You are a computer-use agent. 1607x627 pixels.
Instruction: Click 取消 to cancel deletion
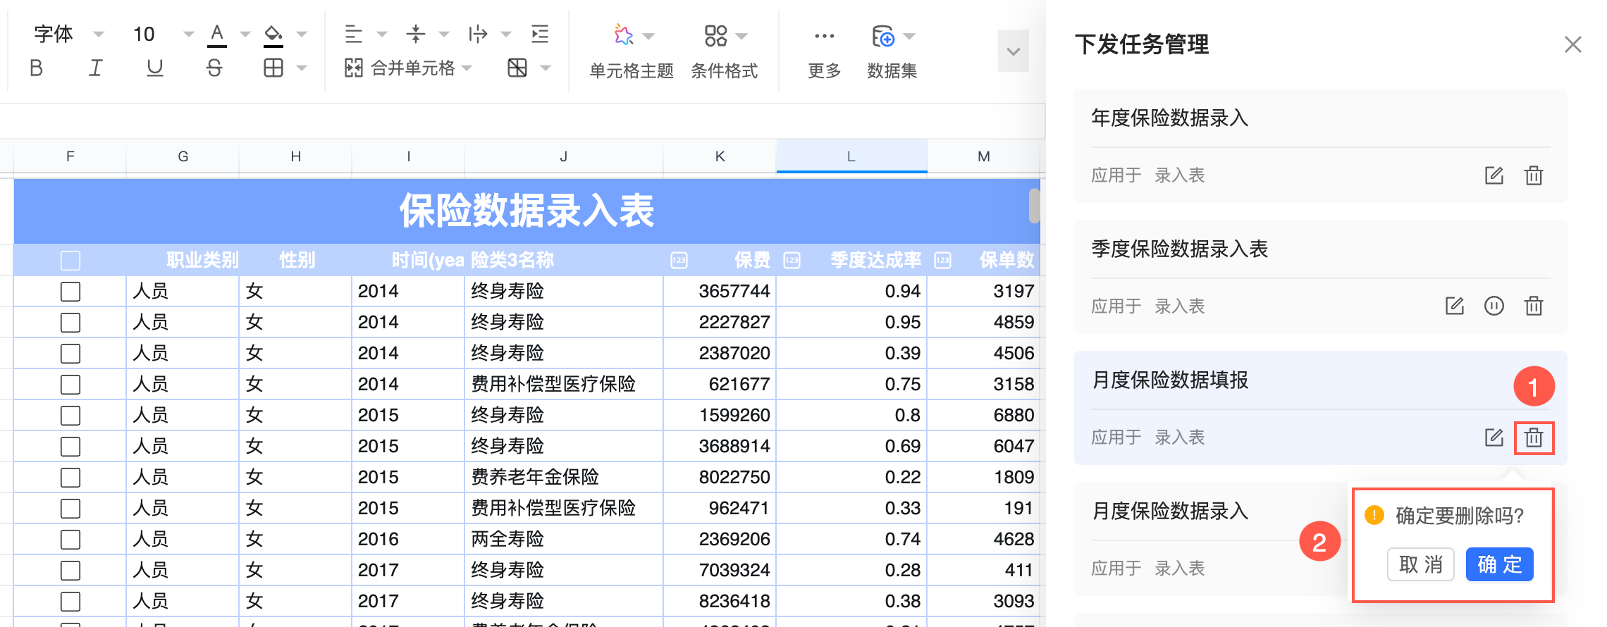[x=1421, y=564]
